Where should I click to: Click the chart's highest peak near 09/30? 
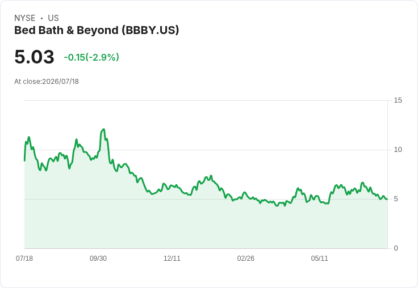[x=104, y=129]
